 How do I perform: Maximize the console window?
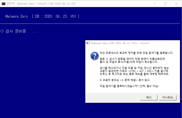pyautogui.click(x=165, y=3)
